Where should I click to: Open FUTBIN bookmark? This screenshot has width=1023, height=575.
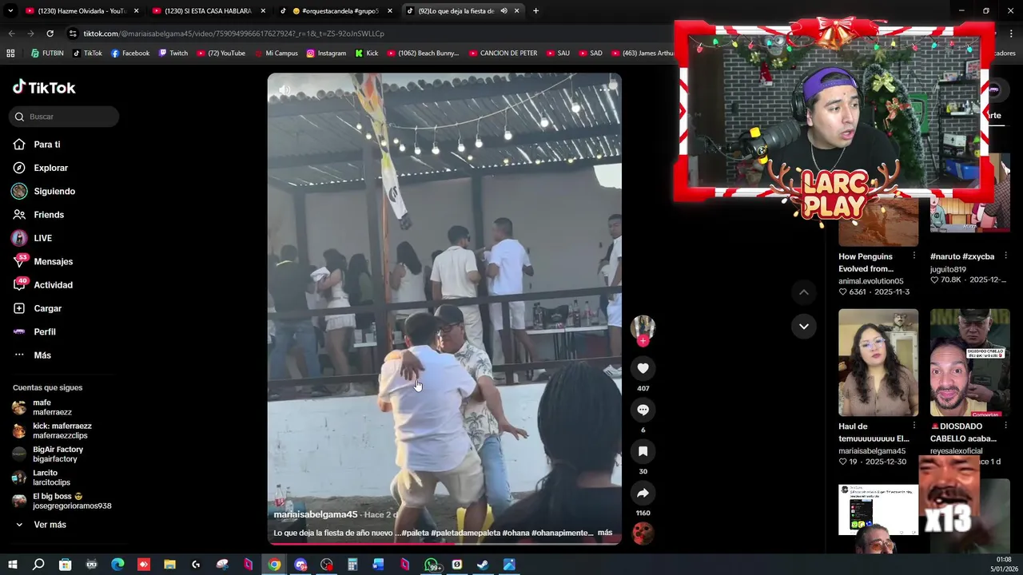pos(46,54)
